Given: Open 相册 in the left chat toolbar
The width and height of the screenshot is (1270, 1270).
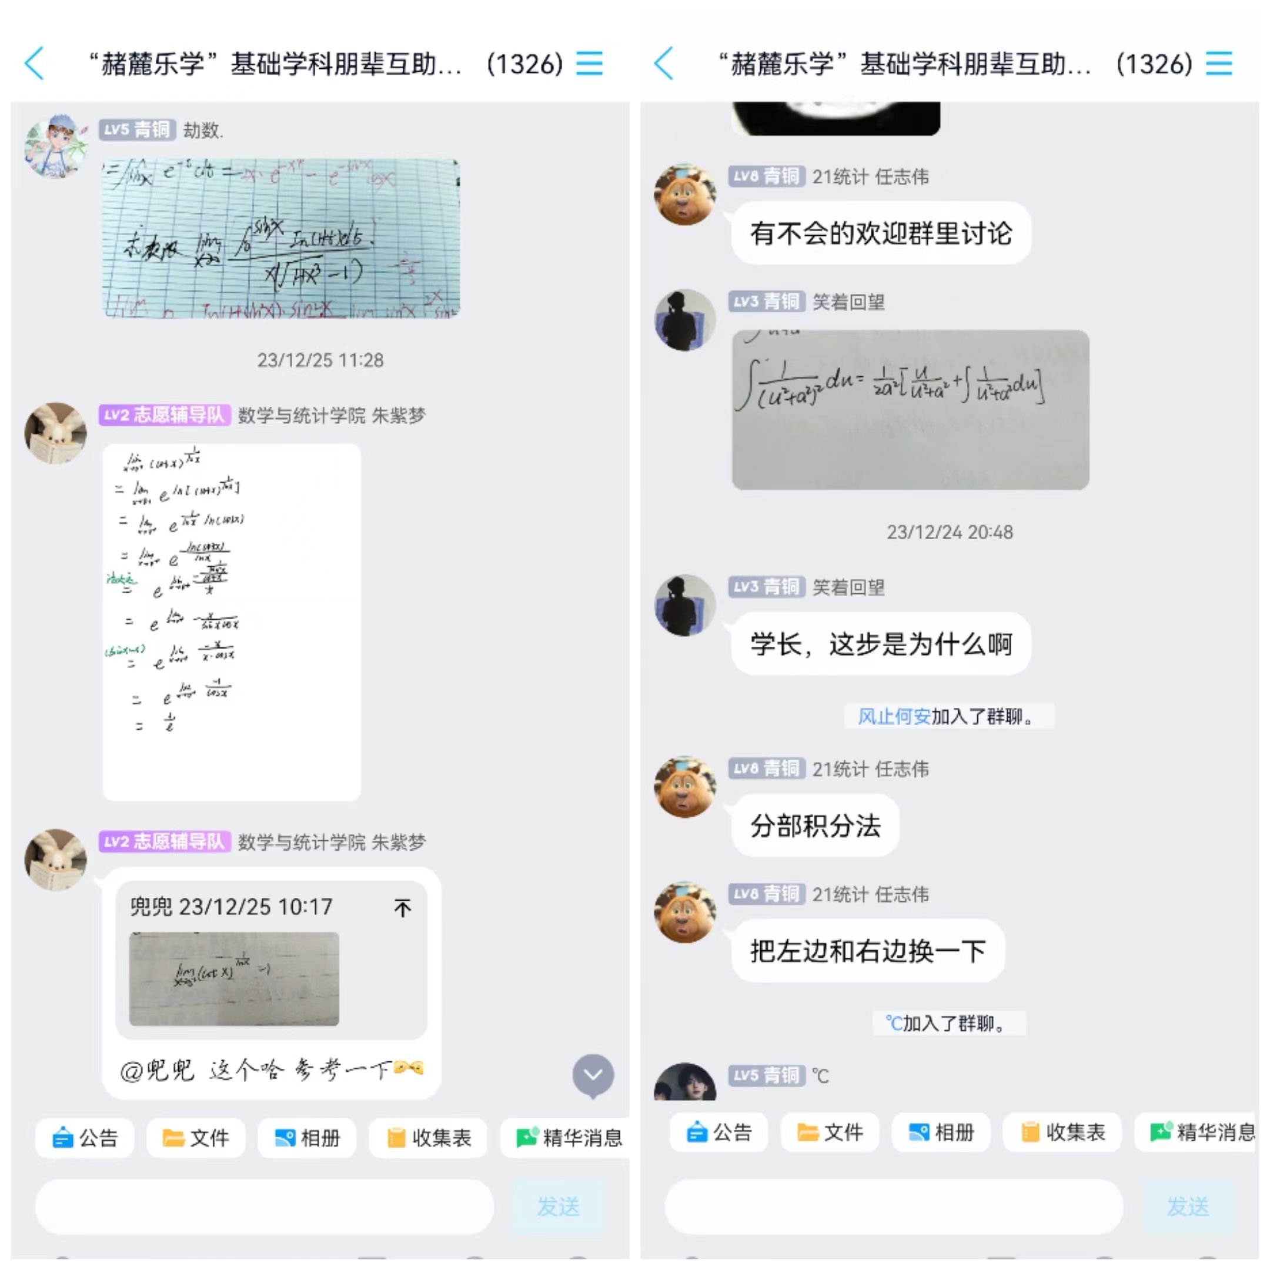Looking at the screenshot, I should tap(307, 1138).
